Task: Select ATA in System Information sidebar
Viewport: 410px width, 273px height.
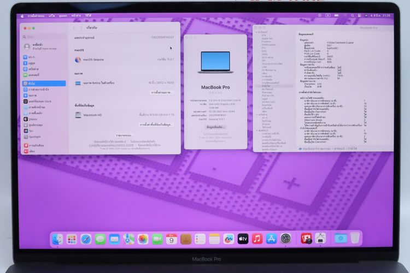Action: [x=264, y=35]
